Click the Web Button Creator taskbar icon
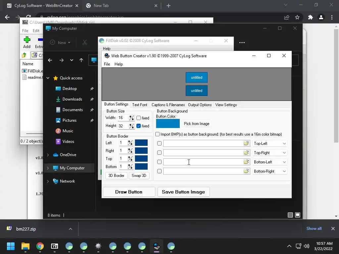This screenshot has width=339, height=254. point(157,246)
